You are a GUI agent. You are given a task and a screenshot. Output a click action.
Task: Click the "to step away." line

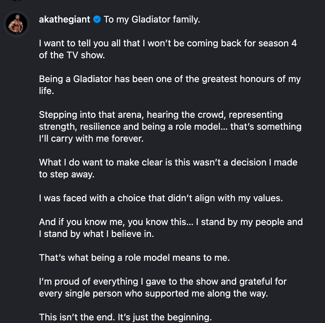[67, 174]
